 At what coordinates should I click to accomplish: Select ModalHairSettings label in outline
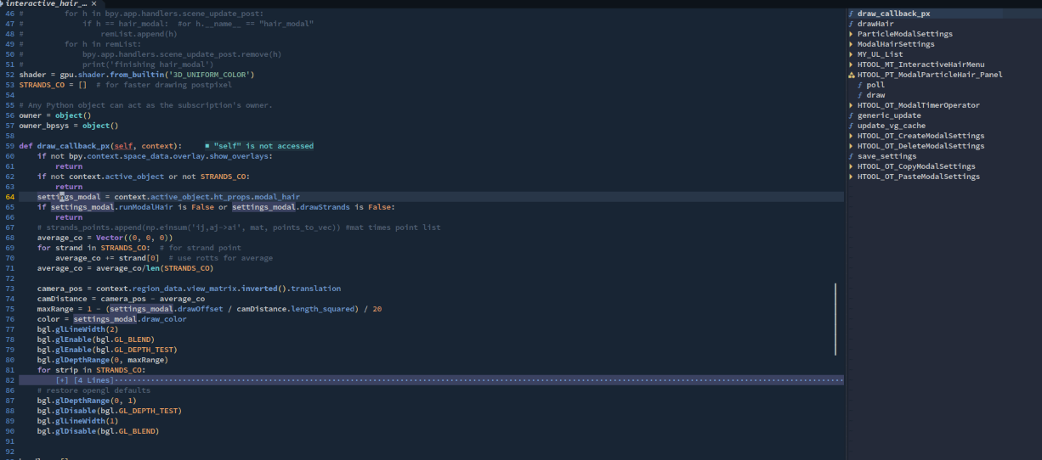click(x=896, y=44)
